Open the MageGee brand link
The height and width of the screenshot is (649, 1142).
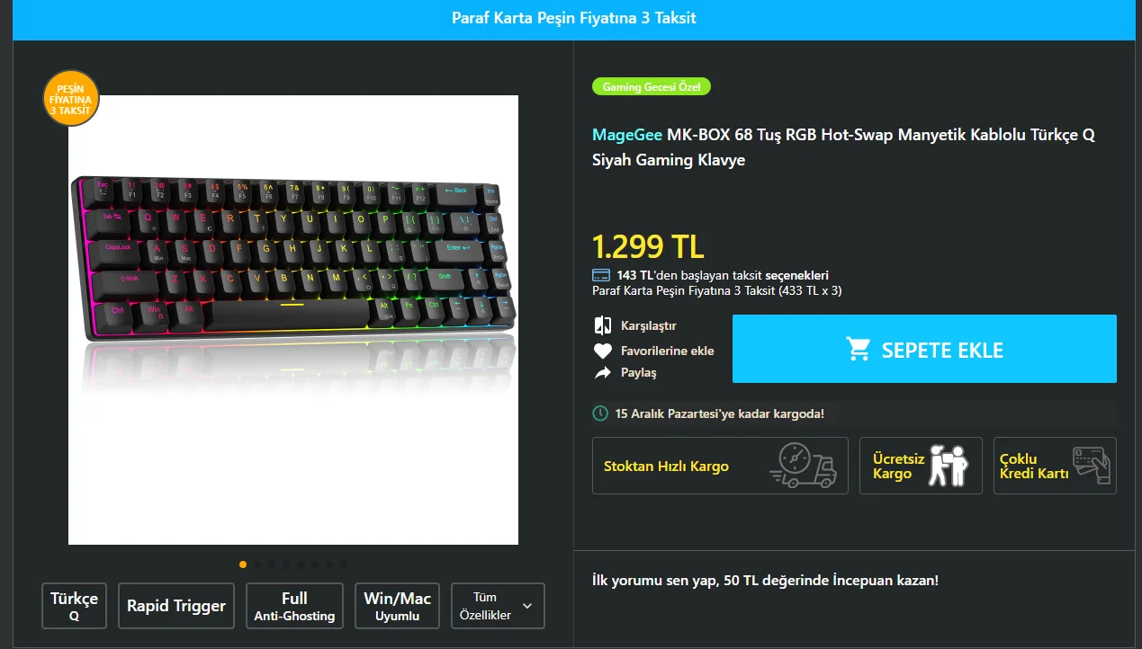coord(627,135)
